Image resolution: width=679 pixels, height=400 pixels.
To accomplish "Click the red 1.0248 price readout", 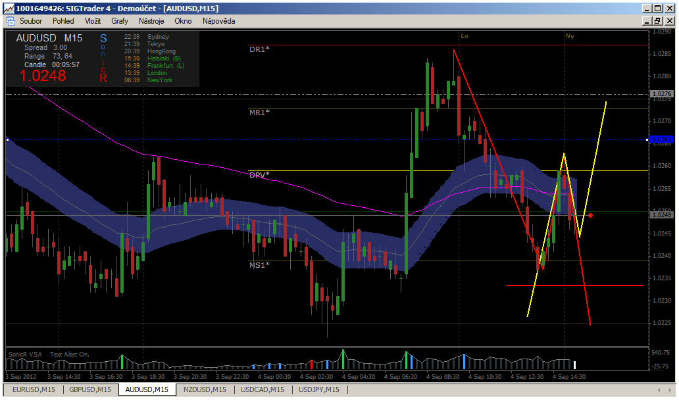I will pos(42,76).
